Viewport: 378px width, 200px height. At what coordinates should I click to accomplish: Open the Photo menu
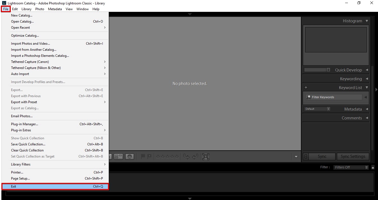[40, 9]
